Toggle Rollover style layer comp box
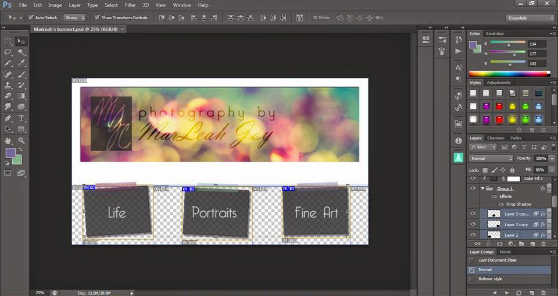558x296 pixels. (472, 279)
